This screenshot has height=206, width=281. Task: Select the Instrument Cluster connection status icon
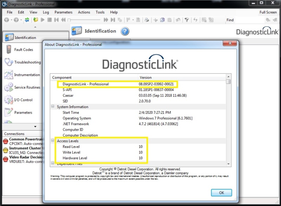(6, 150)
